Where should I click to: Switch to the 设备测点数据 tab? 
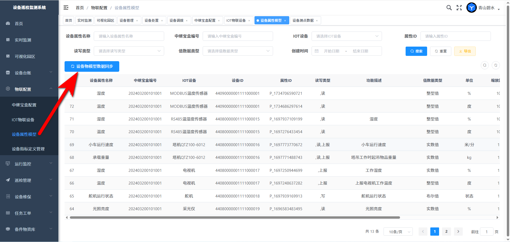[x=303, y=20]
